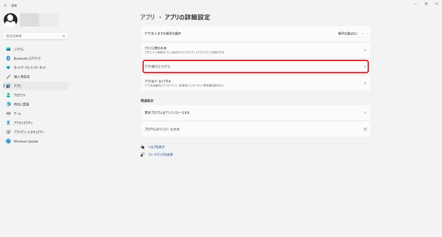Open アカウント settings icon
The width and height of the screenshot is (442, 237).
click(x=8, y=95)
